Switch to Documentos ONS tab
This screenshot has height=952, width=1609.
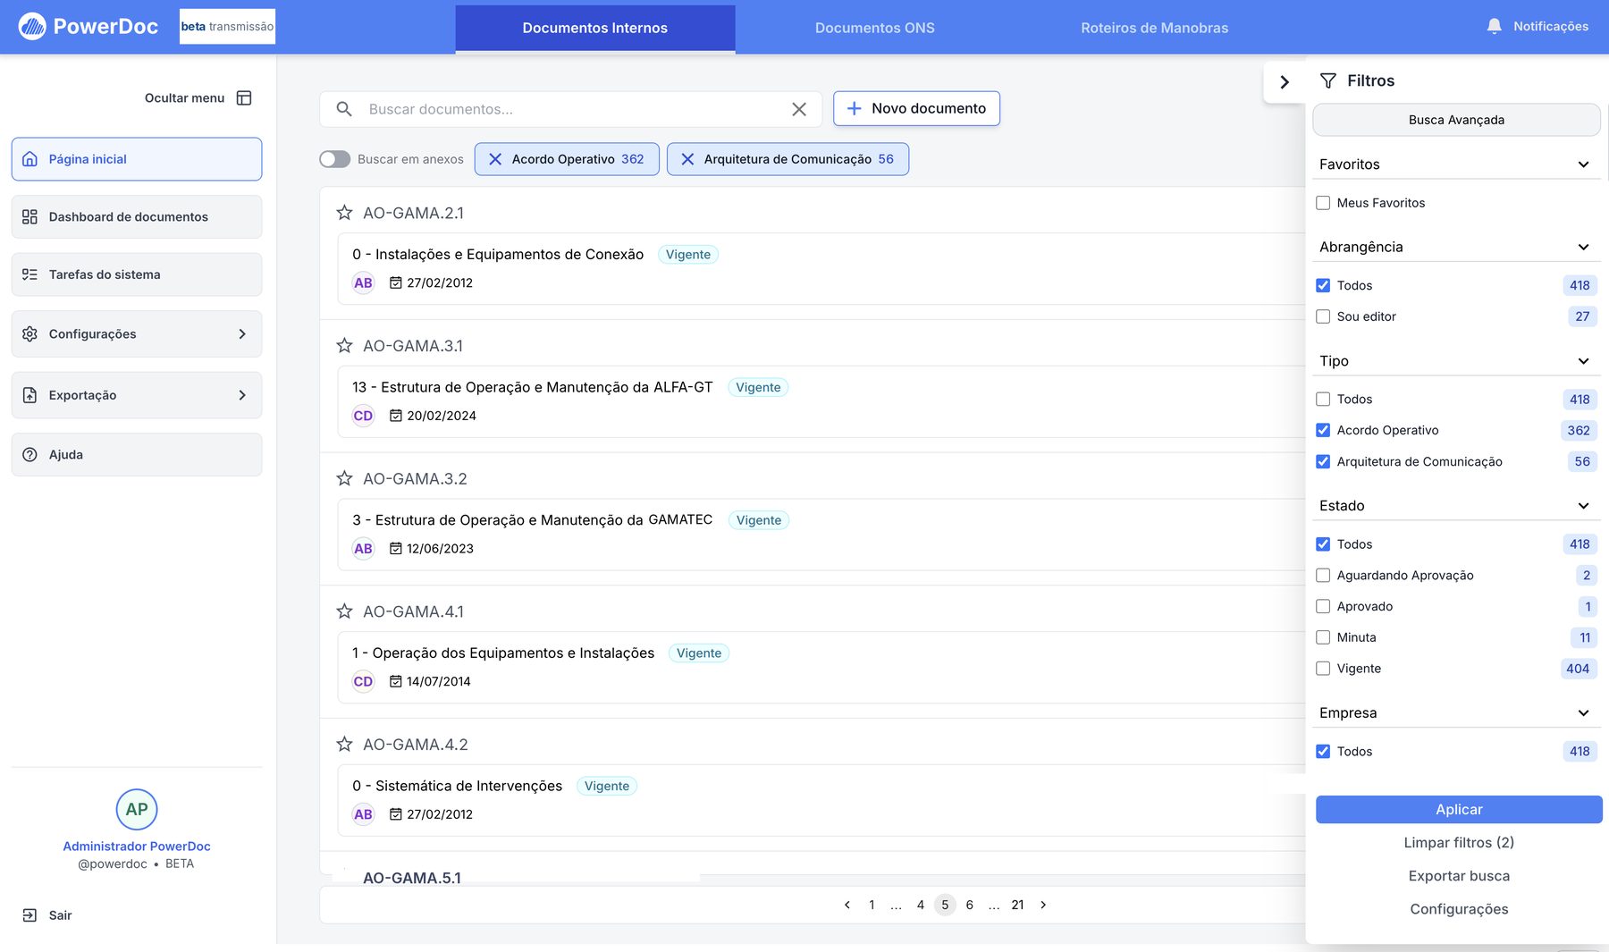(875, 28)
